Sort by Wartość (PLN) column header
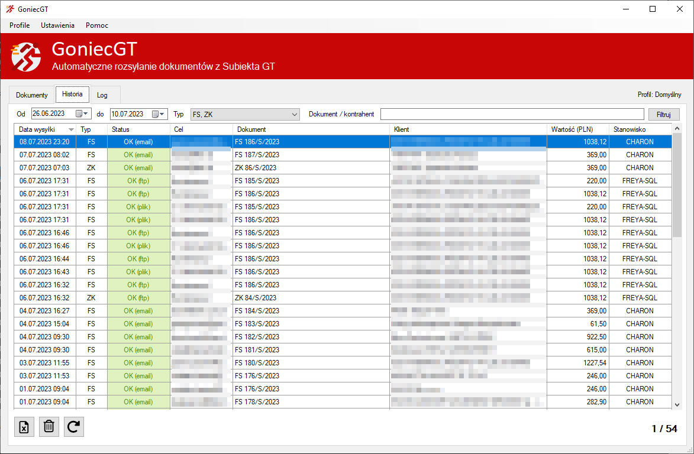The image size is (694, 454). (578, 129)
